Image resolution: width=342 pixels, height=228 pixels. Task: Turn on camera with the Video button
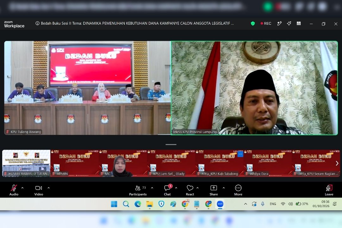click(x=39, y=190)
